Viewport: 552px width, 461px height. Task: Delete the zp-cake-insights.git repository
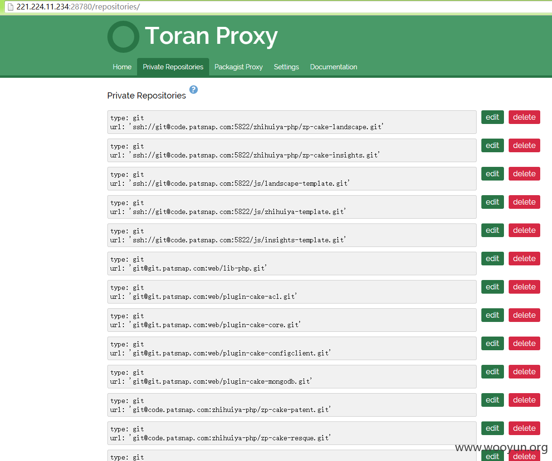[x=524, y=146]
